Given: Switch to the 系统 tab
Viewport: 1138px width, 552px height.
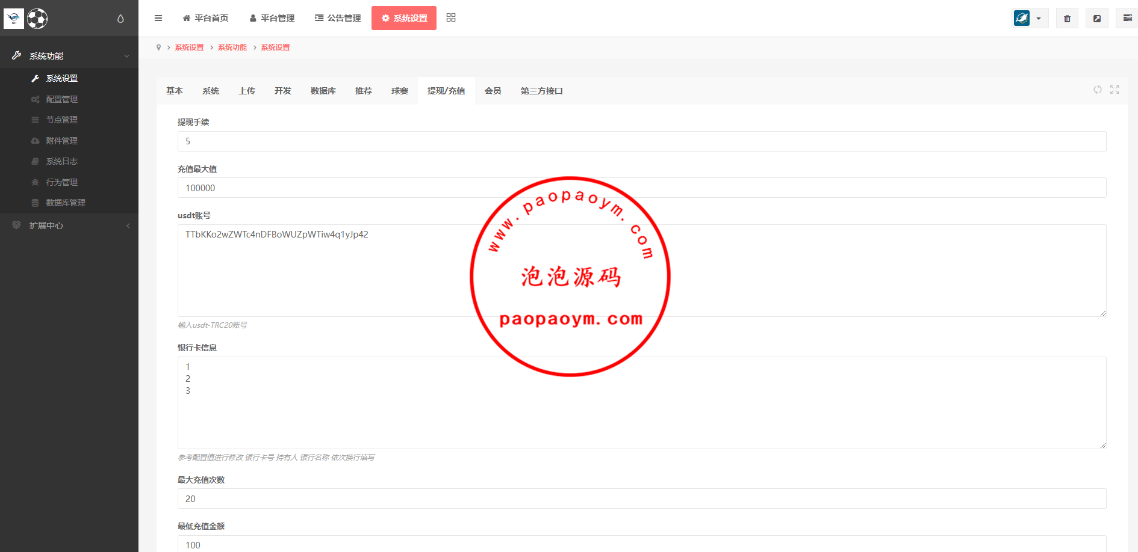Looking at the screenshot, I should pyautogui.click(x=211, y=91).
